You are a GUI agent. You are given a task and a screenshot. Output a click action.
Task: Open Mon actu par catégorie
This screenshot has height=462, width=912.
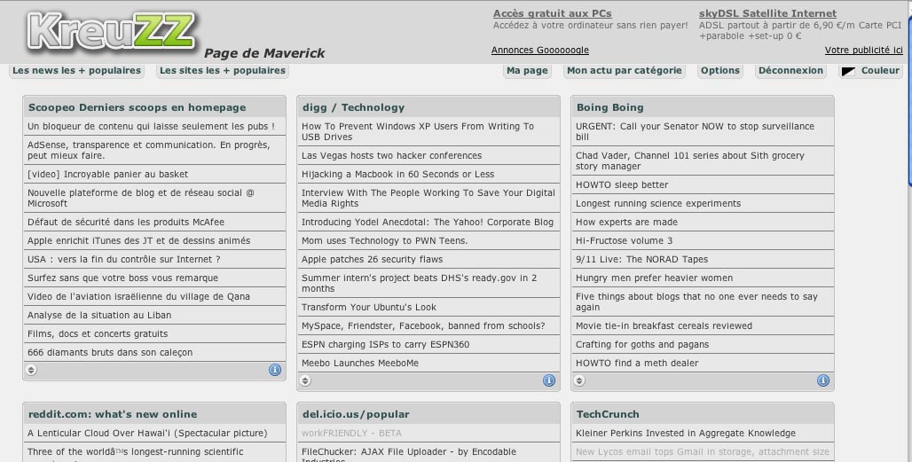pyautogui.click(x=624, y=70)
